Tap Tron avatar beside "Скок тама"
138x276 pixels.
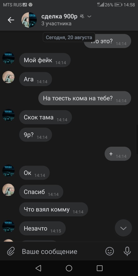click(8, 115)
